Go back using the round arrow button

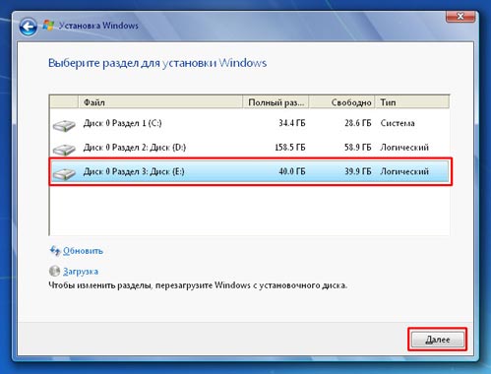coord(29,27)
